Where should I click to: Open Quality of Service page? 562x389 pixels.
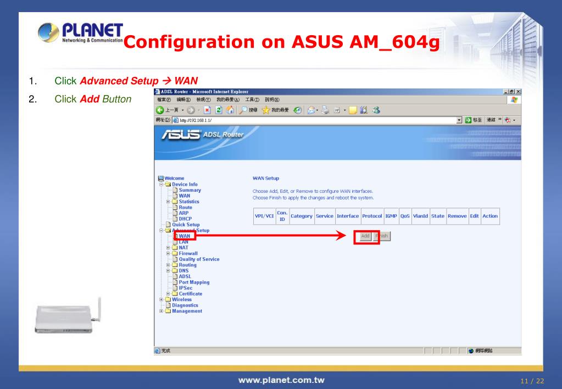[x=199, y=259]
